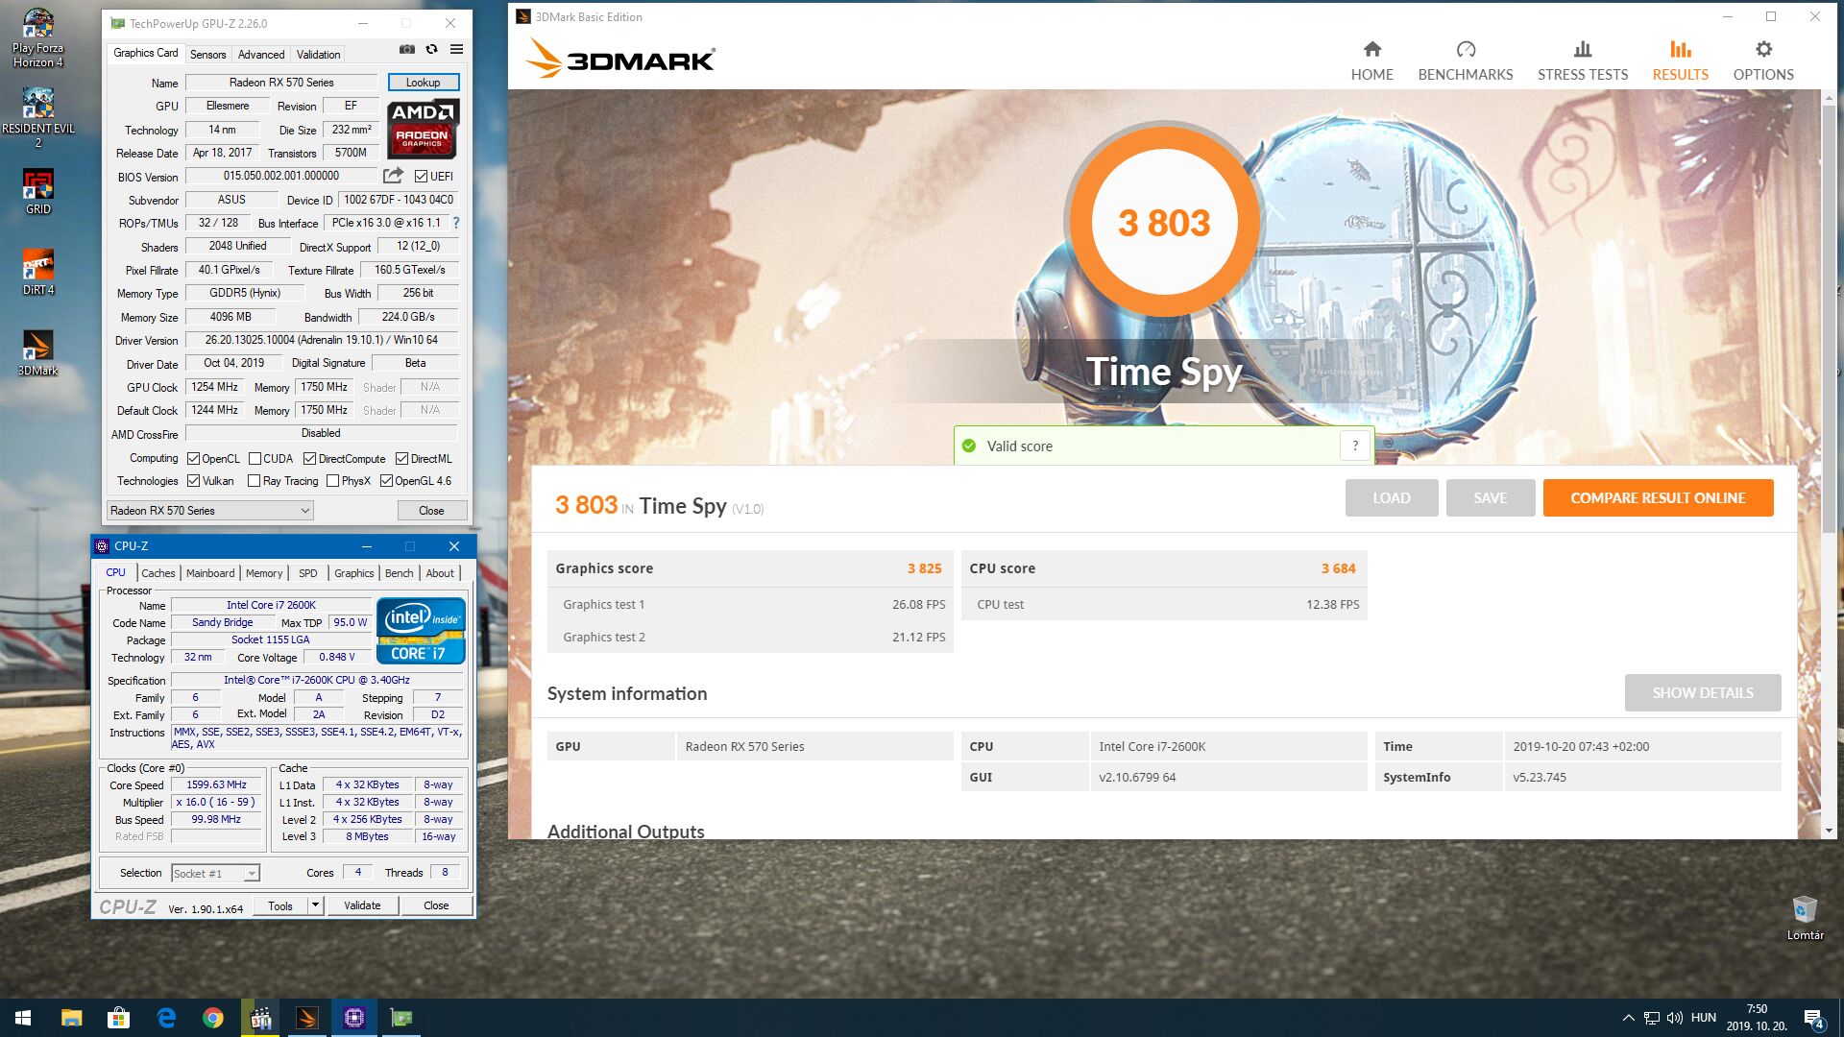Open the CPU-Z Memory tab
Image resolution: width=1844 pixels, height=1037 pixels.
coord(264,572)
